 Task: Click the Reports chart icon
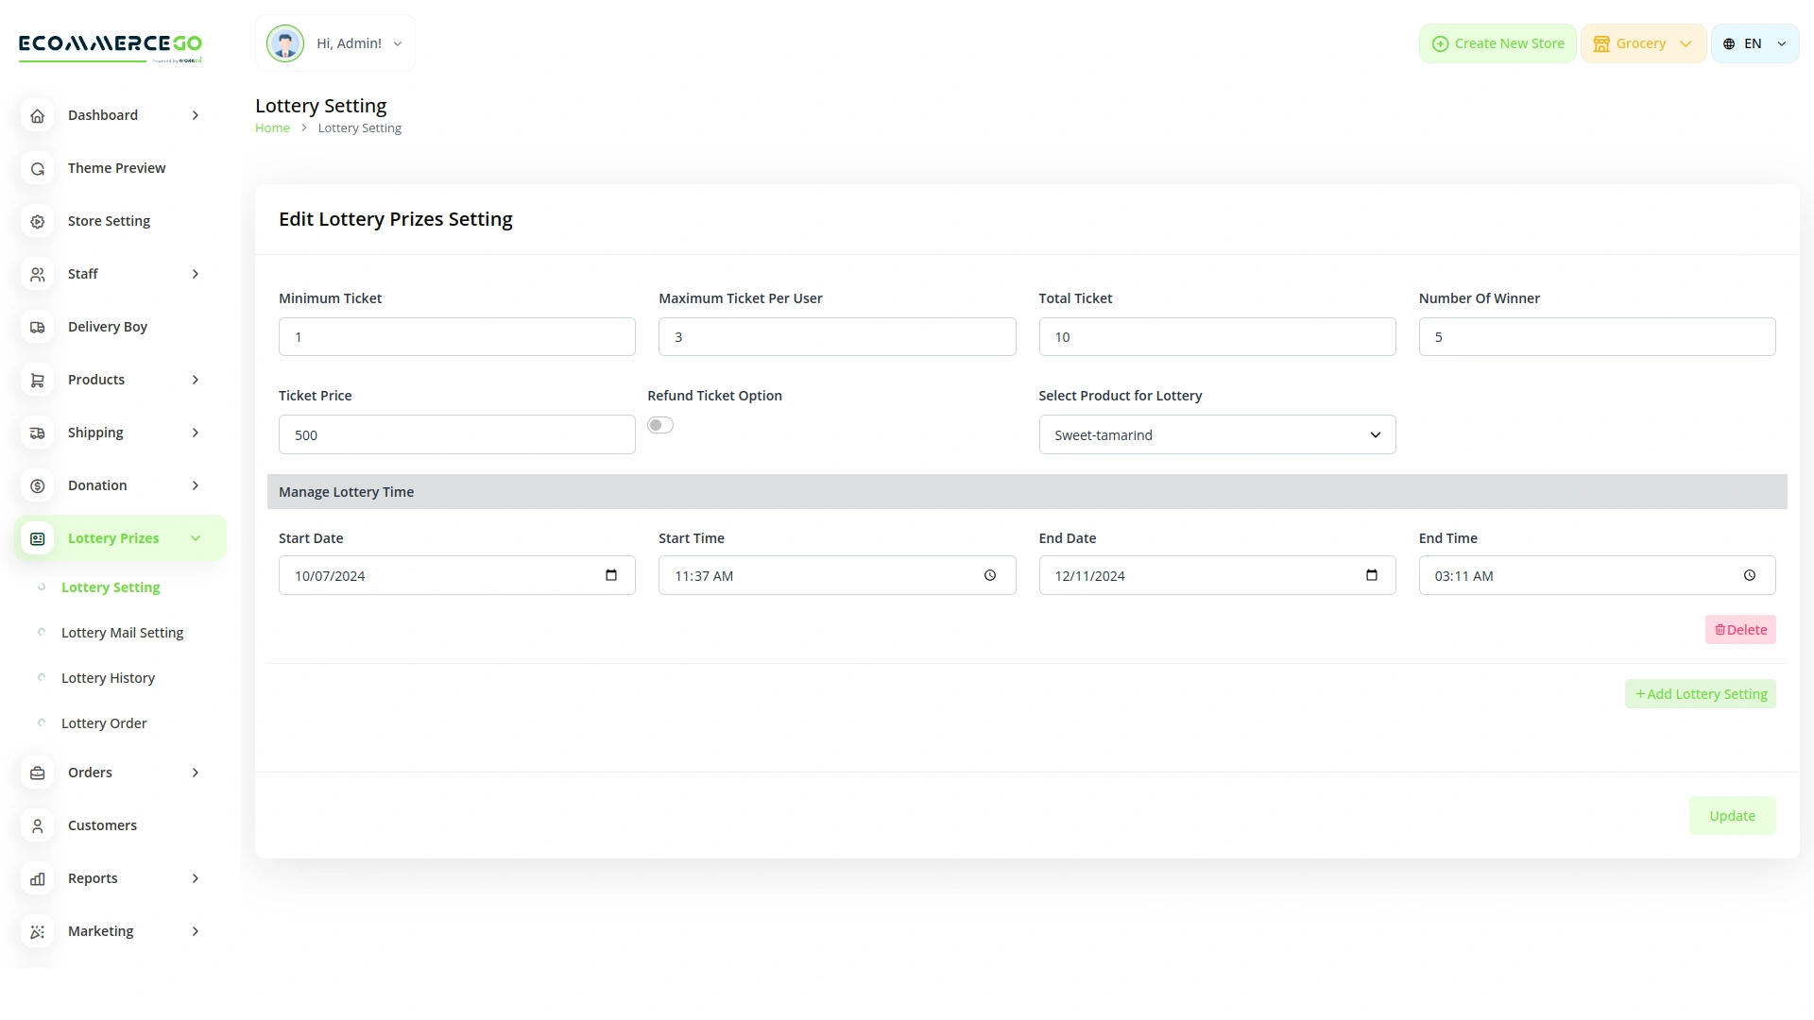click(38, 878)
